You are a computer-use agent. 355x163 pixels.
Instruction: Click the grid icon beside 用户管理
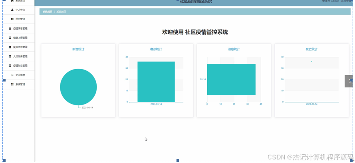click(x=12, y=19)
